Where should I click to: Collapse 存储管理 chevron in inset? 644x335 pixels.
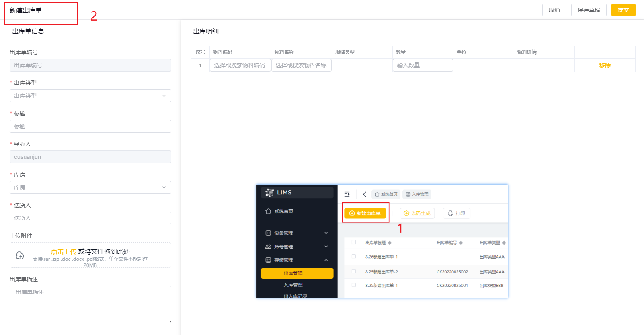(x=326, y=260)
